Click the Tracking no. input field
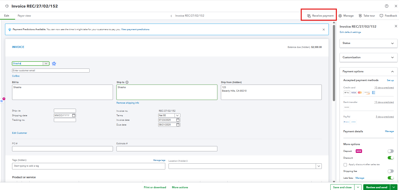This screenshot has width=399, height=190. click(65, 120)
